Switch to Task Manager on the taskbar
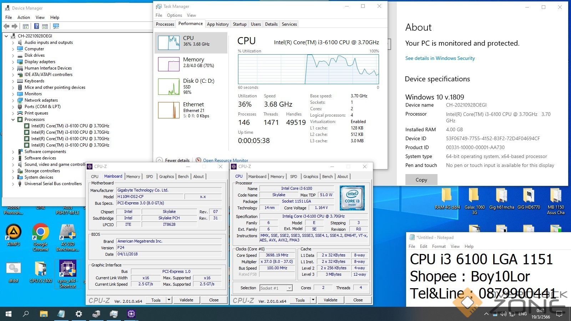Screen dimensions: 571x321 (113, 314)
